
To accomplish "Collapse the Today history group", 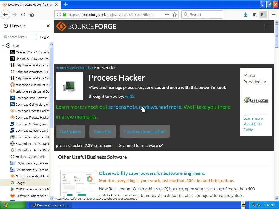I will pyautogui.click(x=3, y=46).
